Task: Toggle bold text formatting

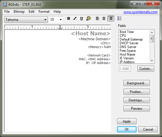Action: tap(68, 19)
